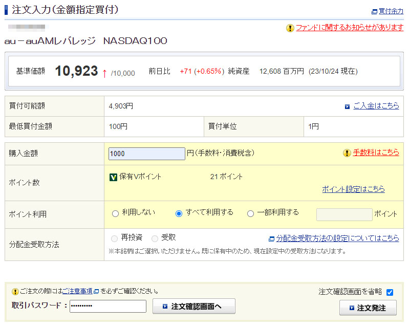The height and width of the screenshot is (327, 409).
Task: Click the external window icon after ご注意事項
Action: tap(96, 291)
